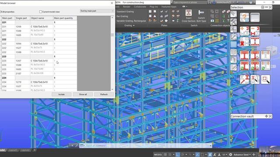This screenshot has width=280, height=157.
Task: Toggle the Current model view checkbox
Action: coord(41,12)
